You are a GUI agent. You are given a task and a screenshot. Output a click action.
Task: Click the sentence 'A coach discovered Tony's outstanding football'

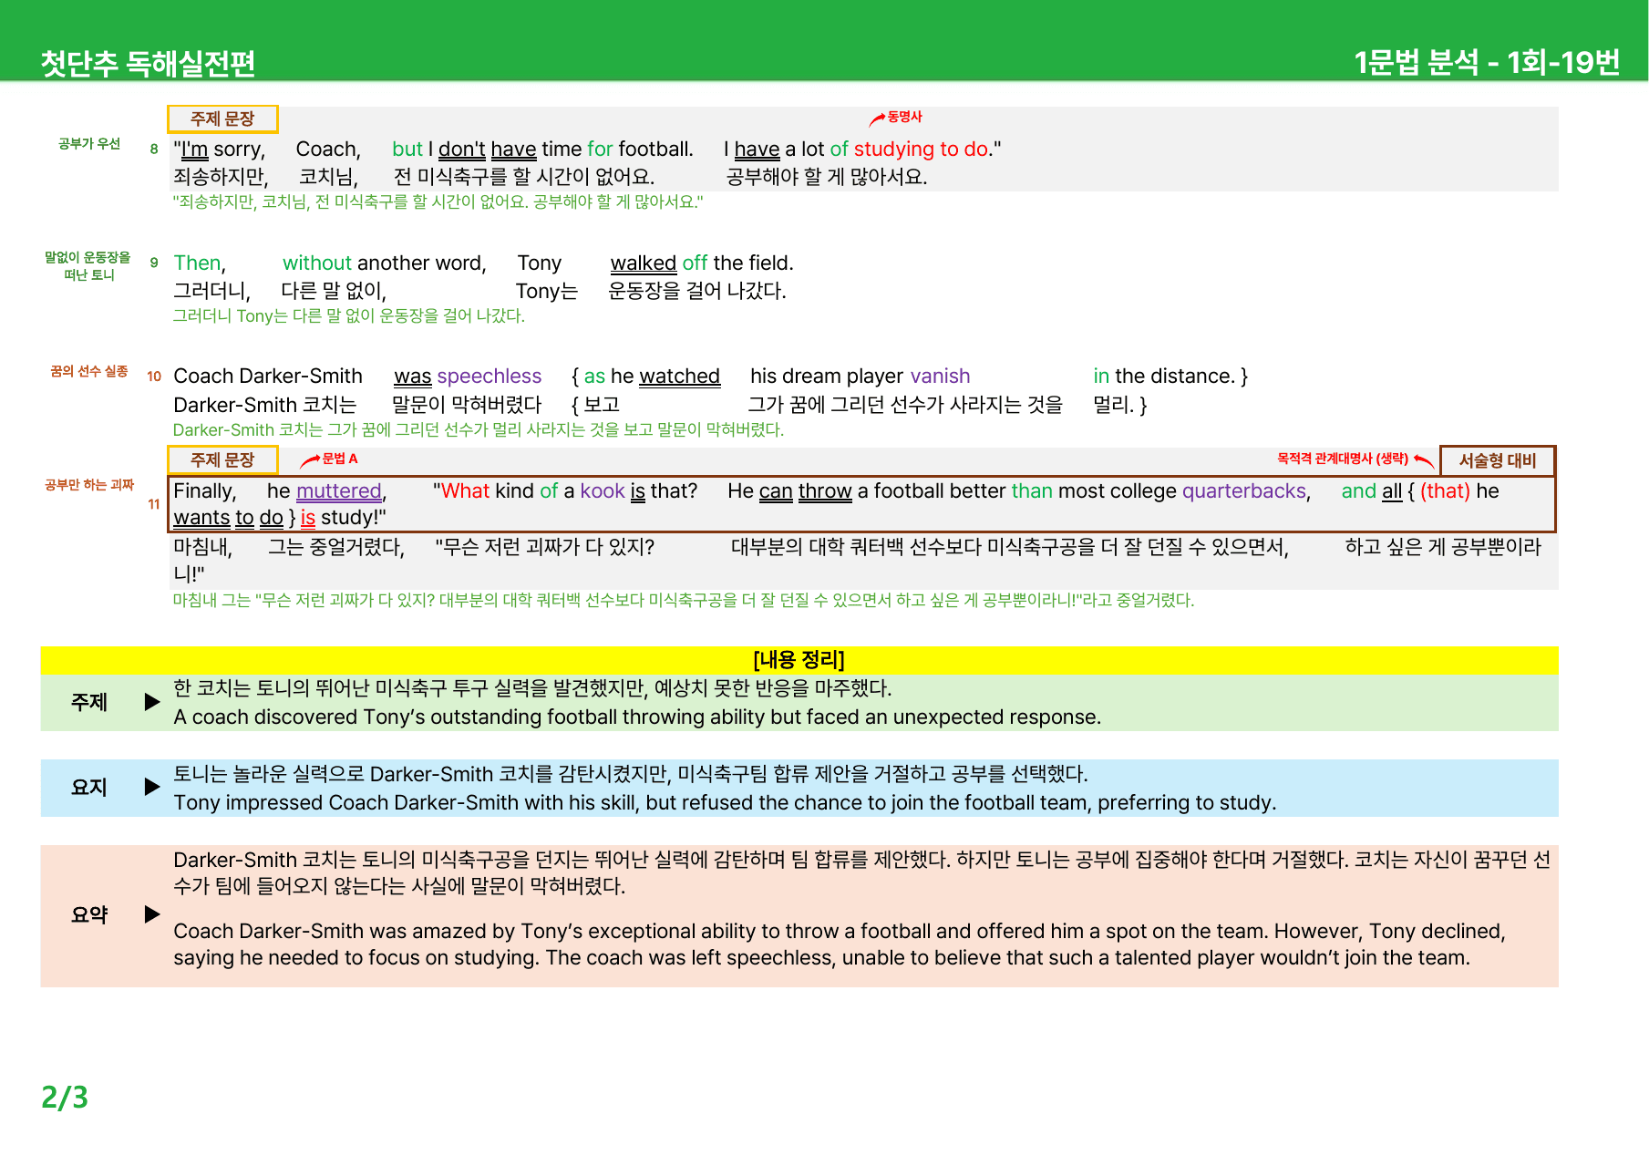click(x=637, y=717)
